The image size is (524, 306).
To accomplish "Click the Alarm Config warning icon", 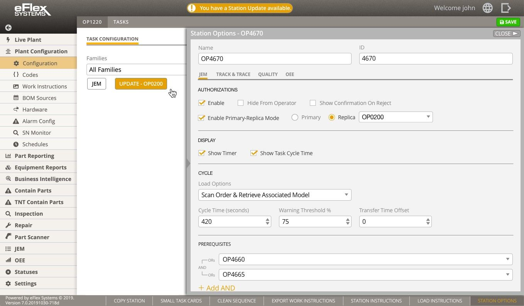I will [16, 121].
